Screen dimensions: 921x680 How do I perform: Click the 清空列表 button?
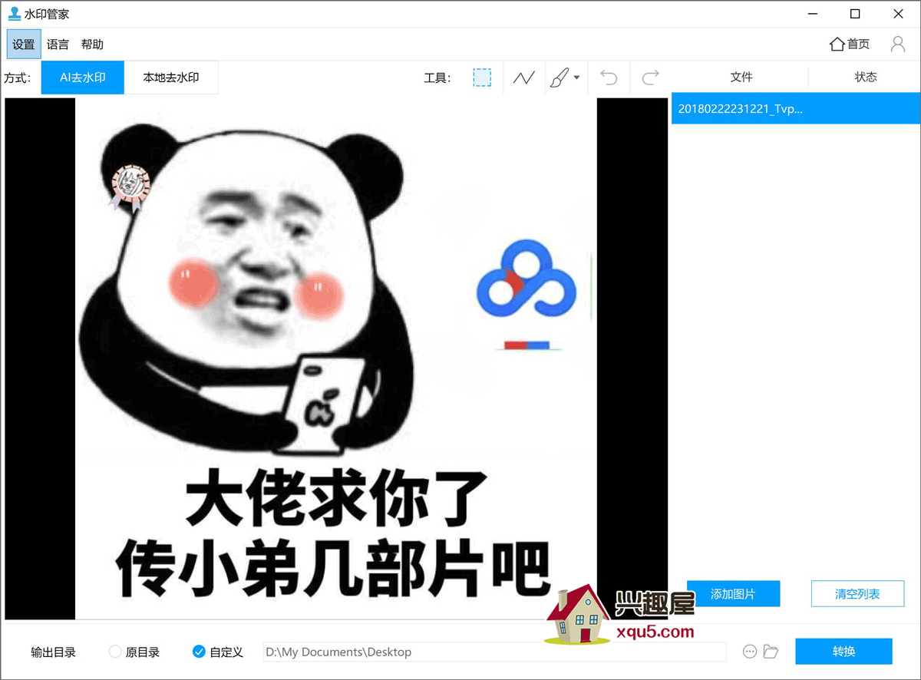[857, 594]
